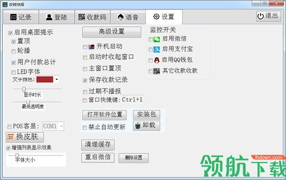The width and height of the screenshot is (286, 180).
Task: Click the app icon in title bar
Action: (5, 4)
